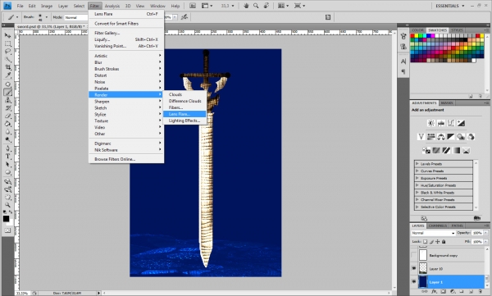Expand Hue/Saturation Presets
Screen dimensions: 492x296
(417, 185)
